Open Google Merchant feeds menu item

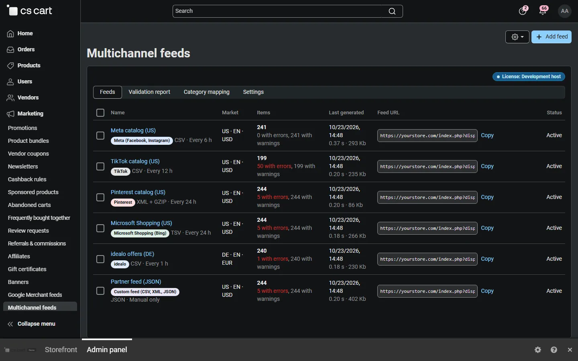pos(35,295)
